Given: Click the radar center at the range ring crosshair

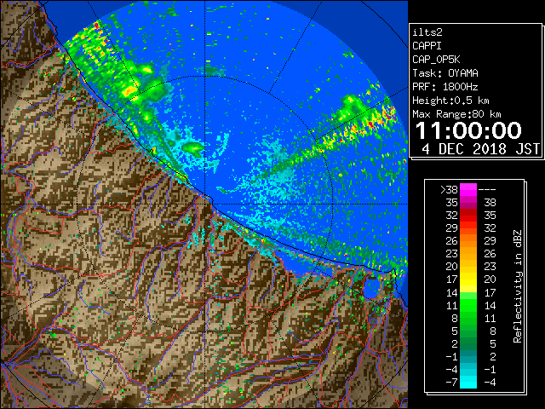Looking at the screenshot, I should tap(204, 204).
